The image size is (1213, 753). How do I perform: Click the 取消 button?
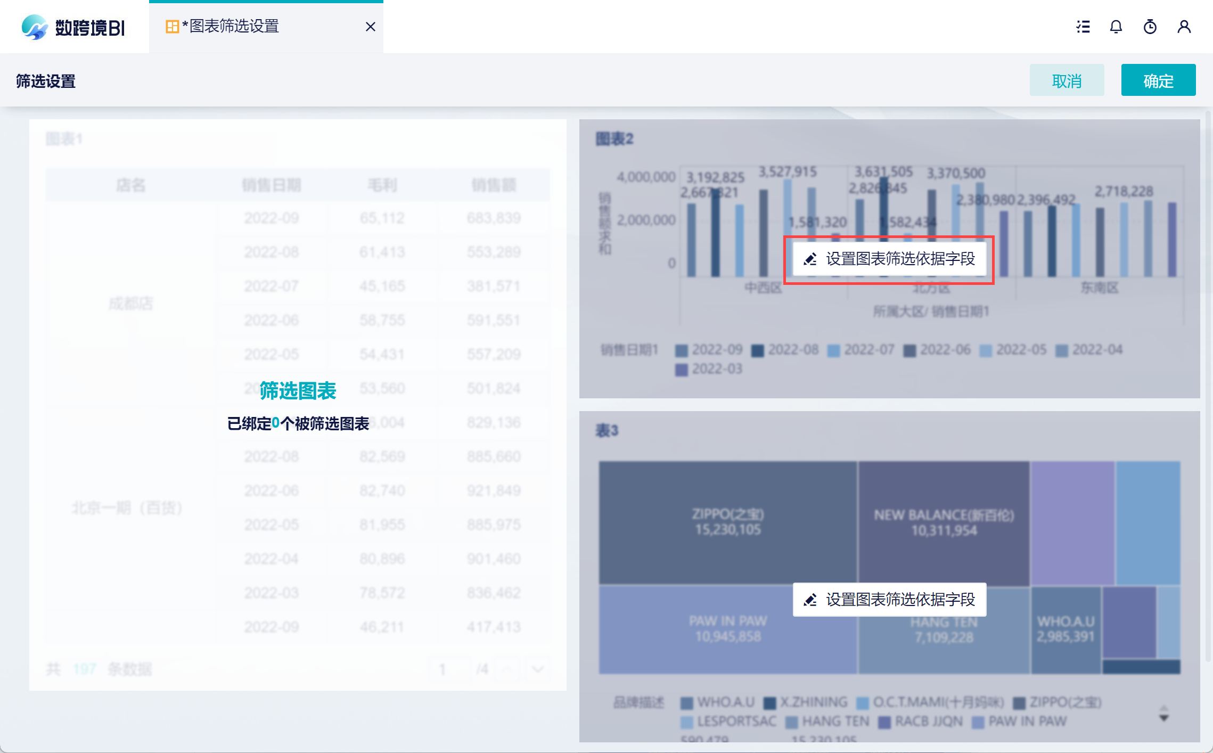(1067, 80)
